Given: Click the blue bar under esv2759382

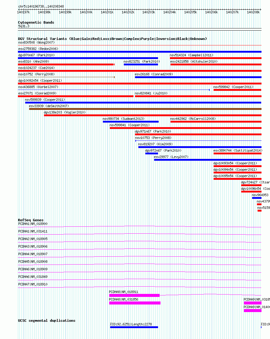Looking at the screenshot, I should tap(140, 52).
